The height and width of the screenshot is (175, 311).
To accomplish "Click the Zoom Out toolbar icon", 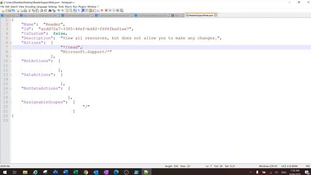I will (63, 11).
